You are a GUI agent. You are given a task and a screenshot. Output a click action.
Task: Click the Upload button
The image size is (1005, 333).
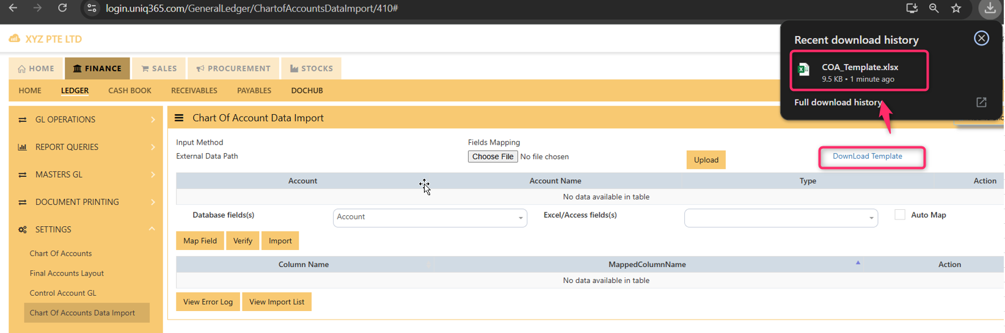[x=706, y=160]
